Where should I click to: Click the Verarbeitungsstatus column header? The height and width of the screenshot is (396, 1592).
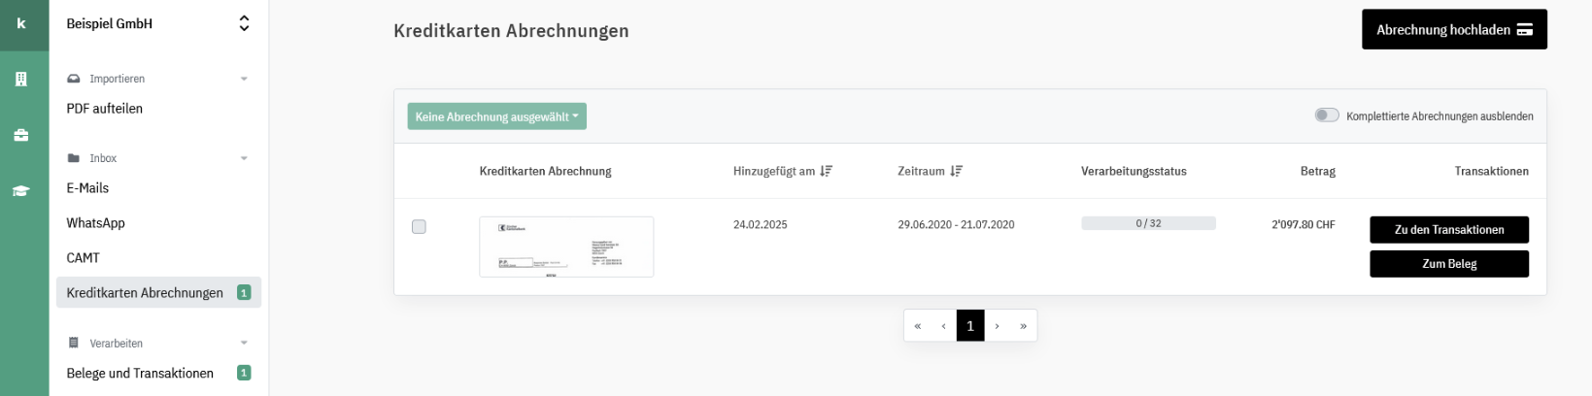[x=1134, y=172]
